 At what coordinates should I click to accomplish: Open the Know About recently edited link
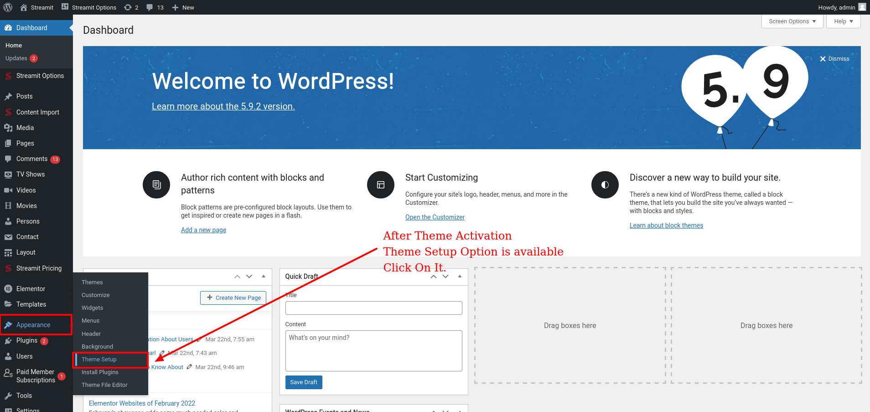(167, 367)
